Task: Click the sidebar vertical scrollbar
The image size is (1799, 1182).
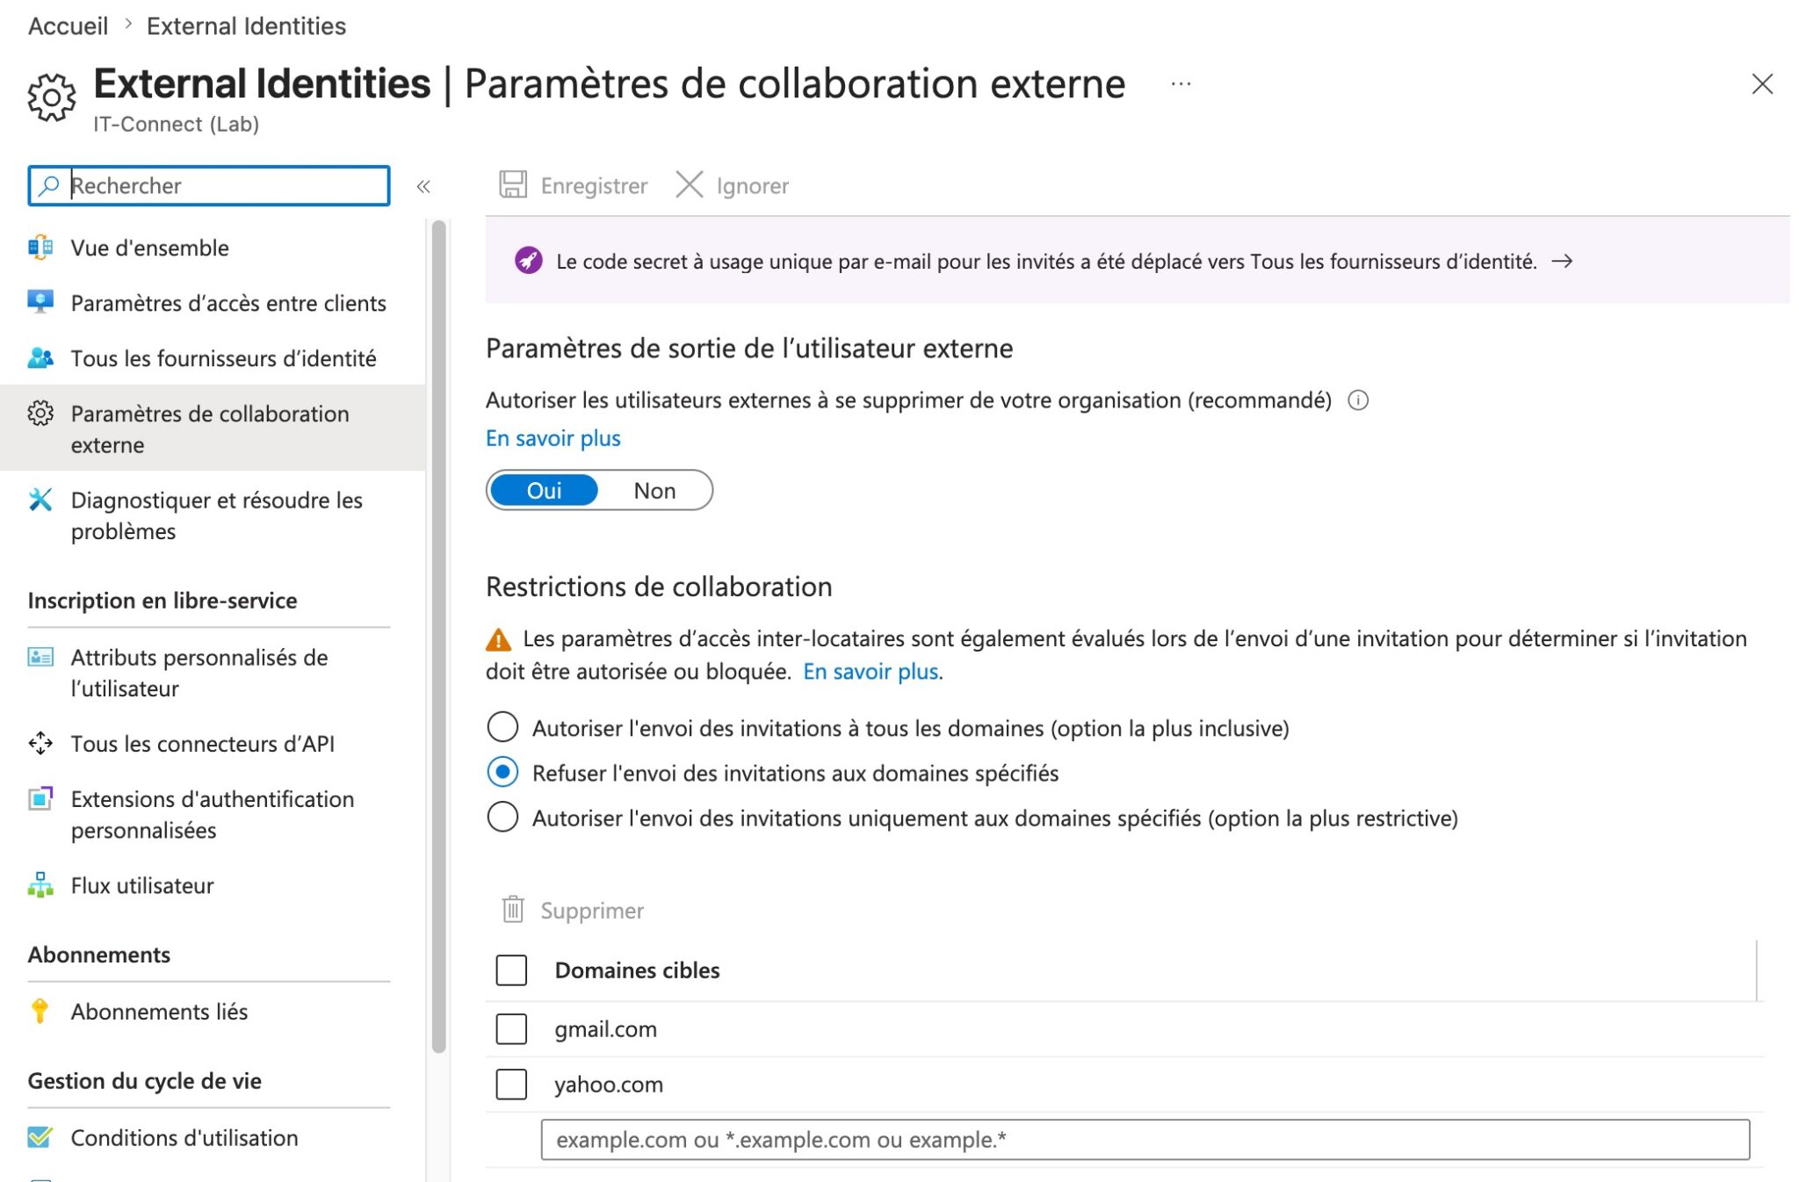Action: (x=439, y=636)
